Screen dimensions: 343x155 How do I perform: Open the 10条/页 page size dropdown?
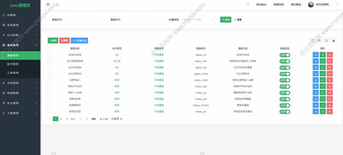click(x=116, y=119)
